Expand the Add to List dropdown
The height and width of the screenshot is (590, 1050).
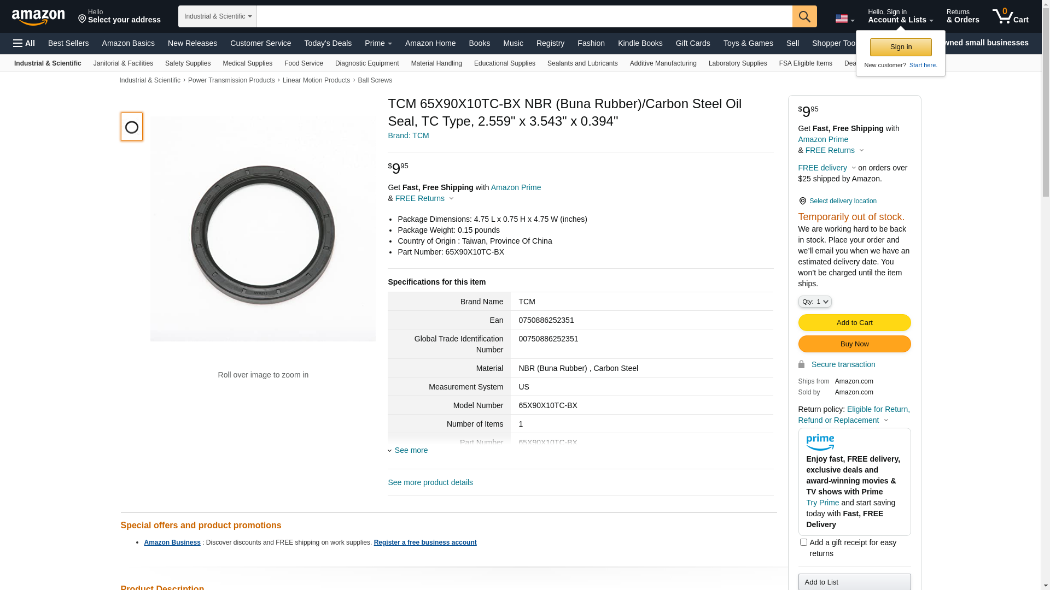click(854, 582)
